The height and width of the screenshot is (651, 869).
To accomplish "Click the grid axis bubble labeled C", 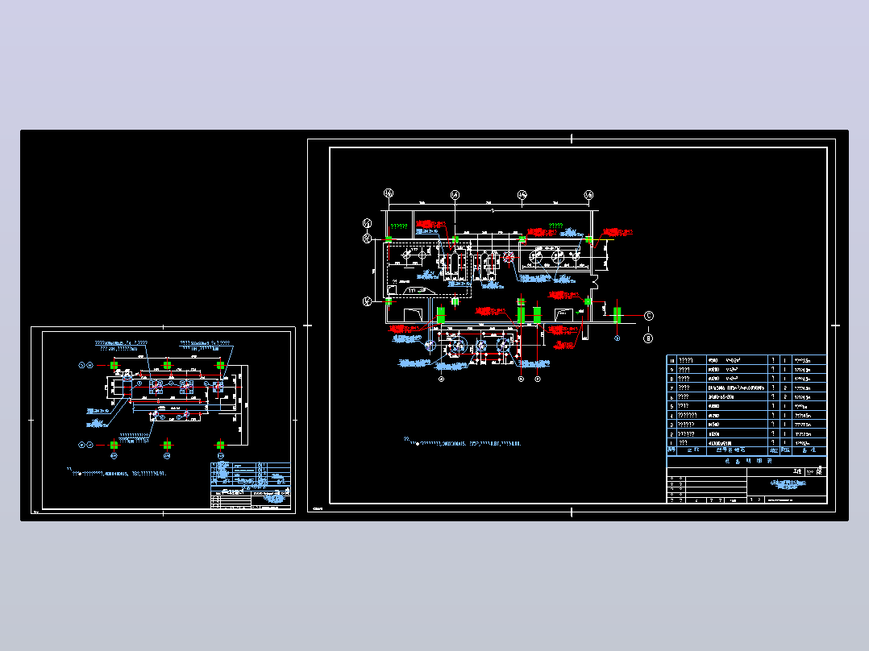I will point(649,316).
